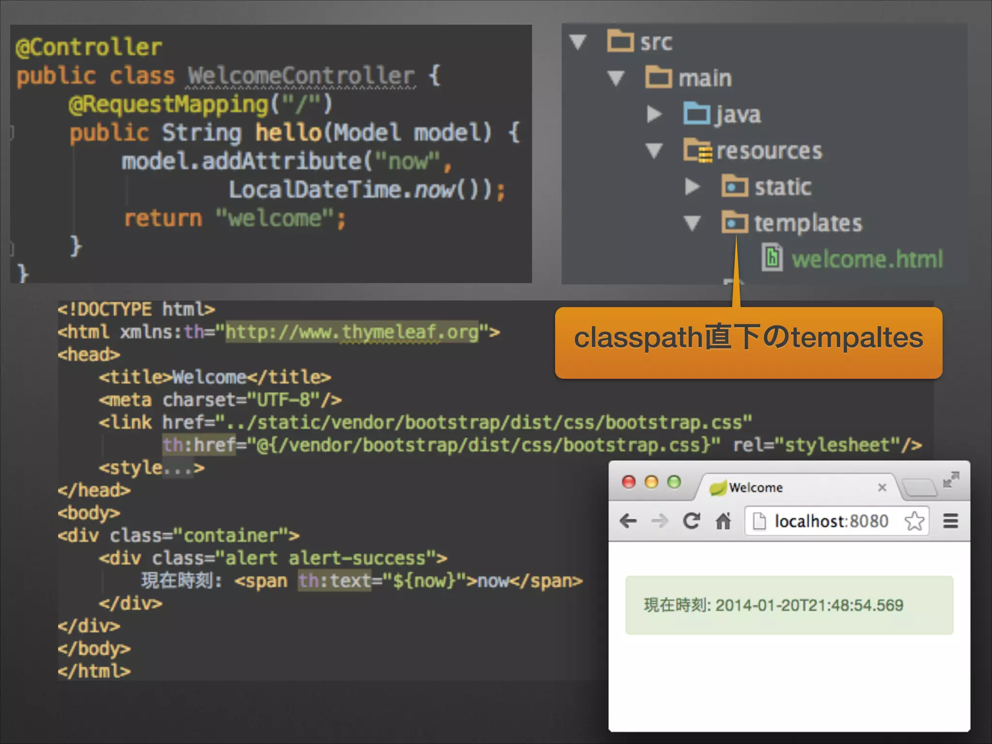Click the green alert with current time

[789, 605]
